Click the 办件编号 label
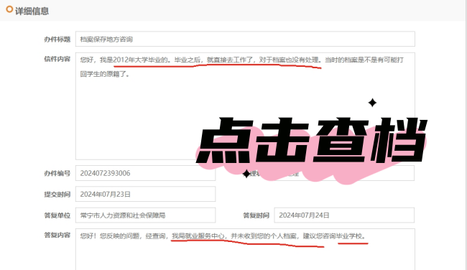This screenshot has width=467, height=270. pyautogui.click(x=57, y=173)
